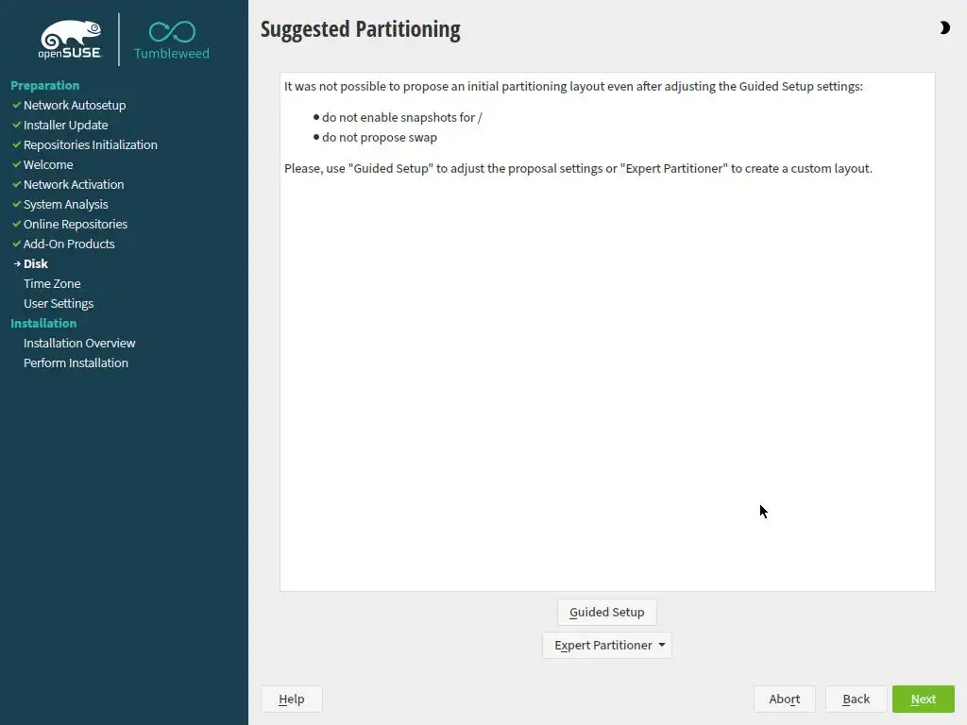Click the Tumbleweed infinity logo
Screen dimensions: 967x725
(x=172, y=33)
